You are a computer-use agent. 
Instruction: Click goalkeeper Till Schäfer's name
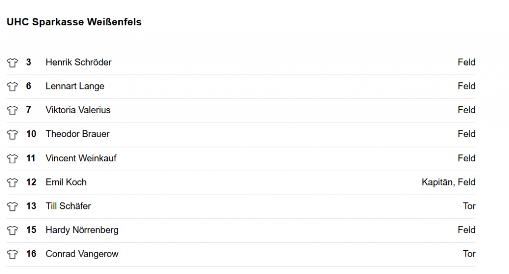point(69,206)
